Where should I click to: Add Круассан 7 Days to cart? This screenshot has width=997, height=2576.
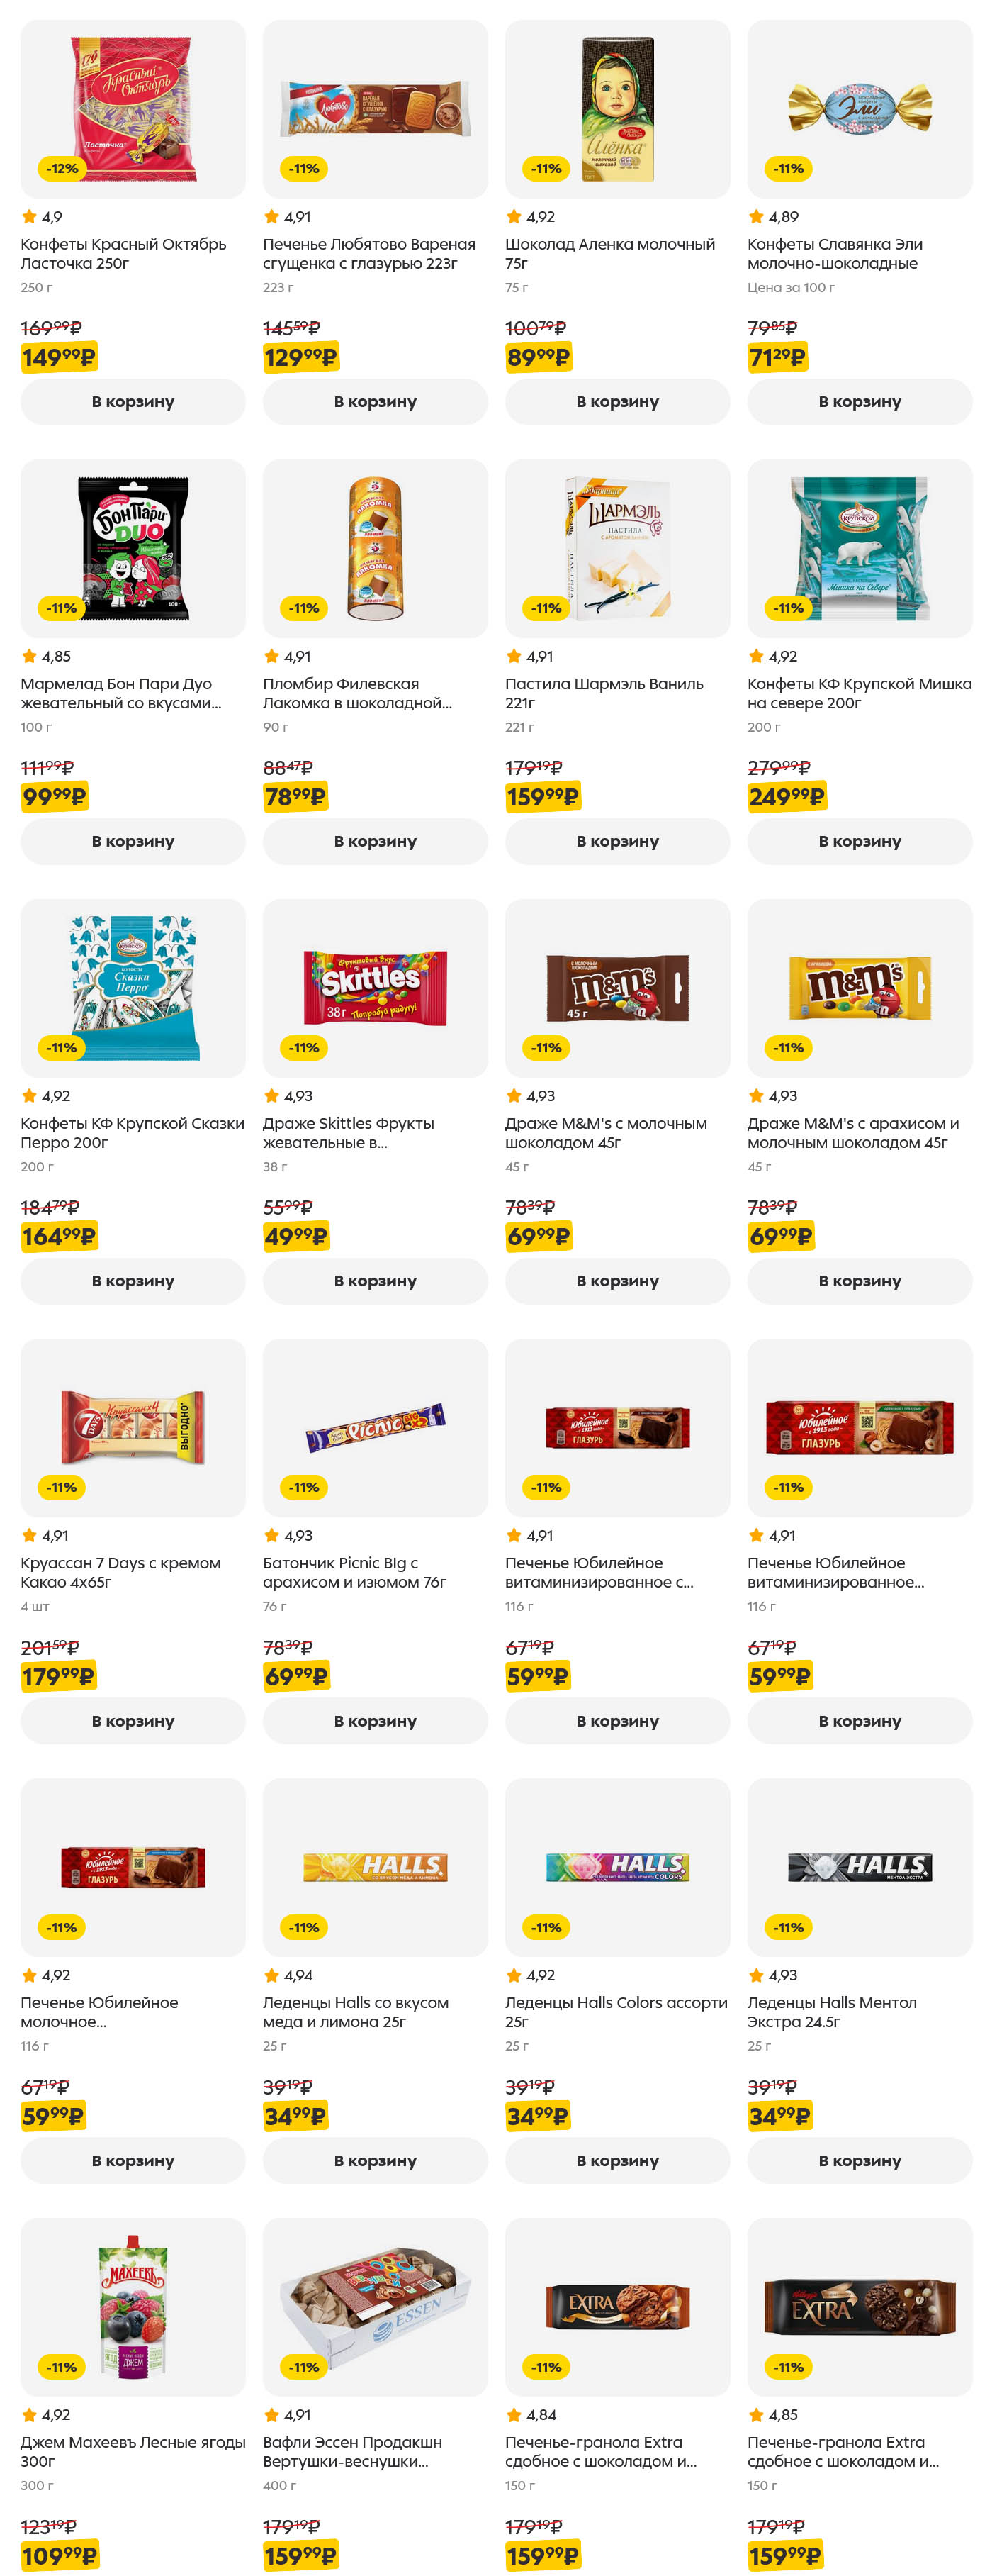(x=133, y=1721)
